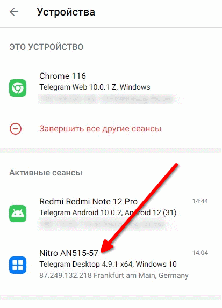Go back using the left arrow
Screen dimensions: 222x308
(x=14, y=12)
